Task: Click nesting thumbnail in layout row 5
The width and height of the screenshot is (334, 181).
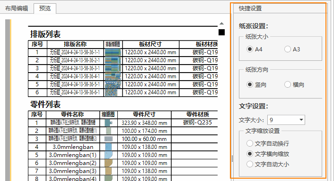Action: pos(113,84)
